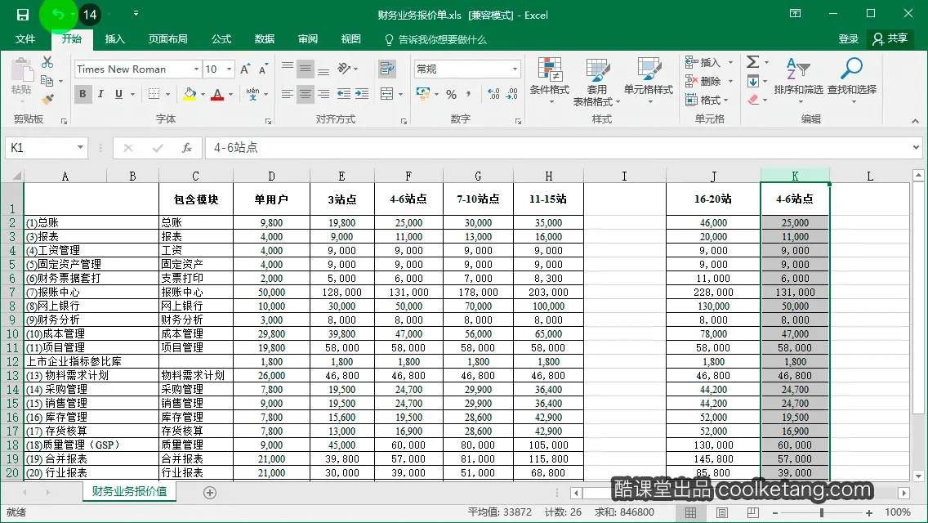
Task: Align cell text to the right
Action: (323, 94)
